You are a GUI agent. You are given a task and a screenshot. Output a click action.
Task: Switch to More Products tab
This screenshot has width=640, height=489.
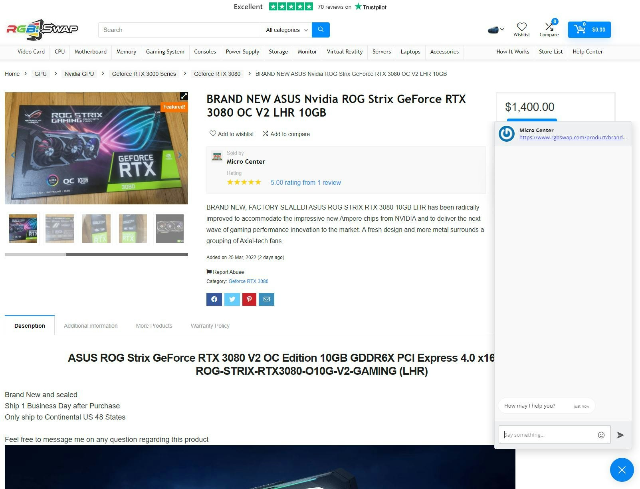(154, 326)
